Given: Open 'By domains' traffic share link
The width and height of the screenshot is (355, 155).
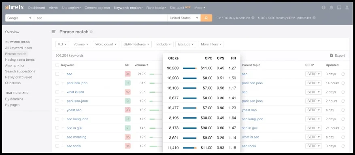Looking at the screenshot, I should (14, 99).
